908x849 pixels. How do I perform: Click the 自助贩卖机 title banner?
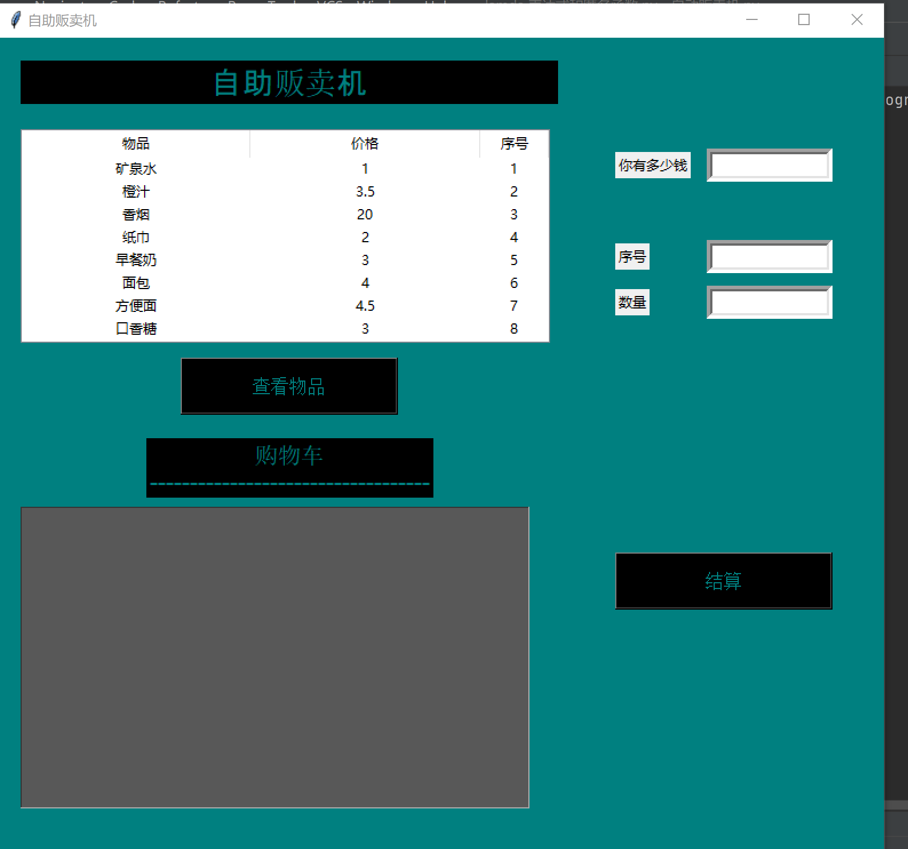289,82
